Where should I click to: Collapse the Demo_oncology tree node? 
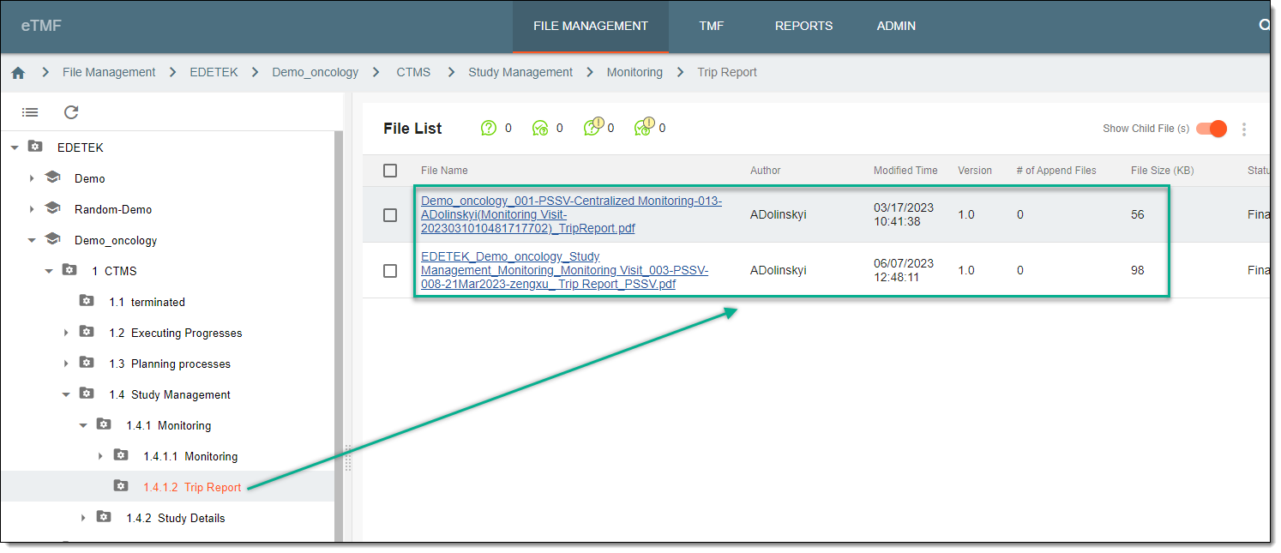pos(32,240)
